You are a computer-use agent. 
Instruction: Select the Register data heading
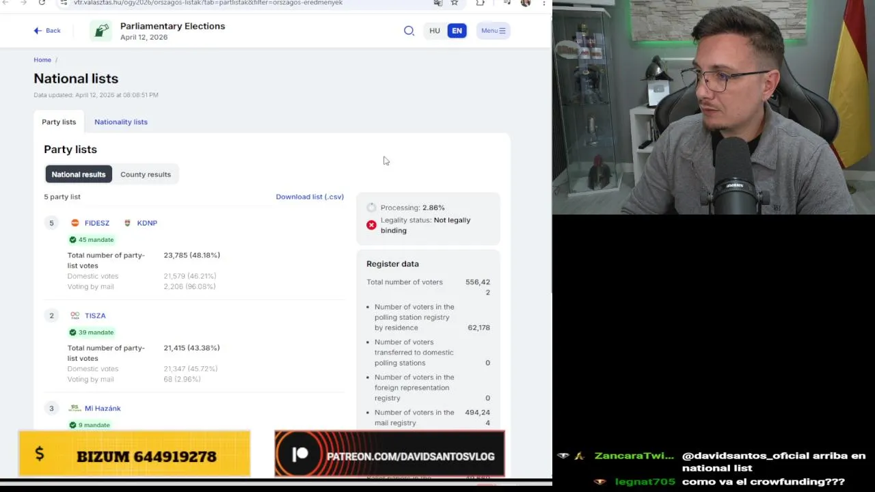[392, 264]
